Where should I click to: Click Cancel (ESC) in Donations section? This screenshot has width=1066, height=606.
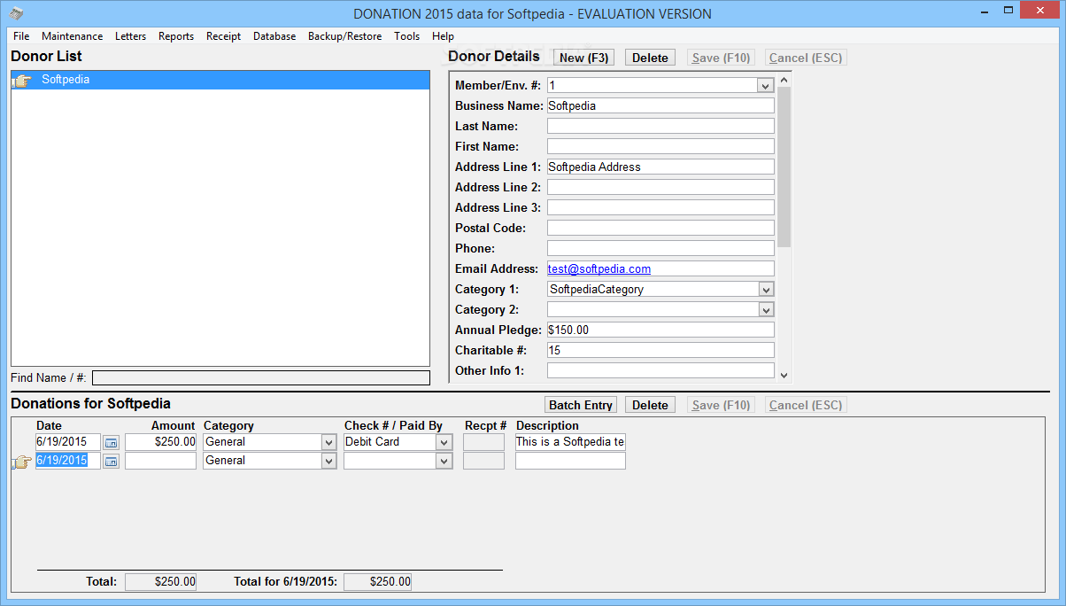point(806,405)
